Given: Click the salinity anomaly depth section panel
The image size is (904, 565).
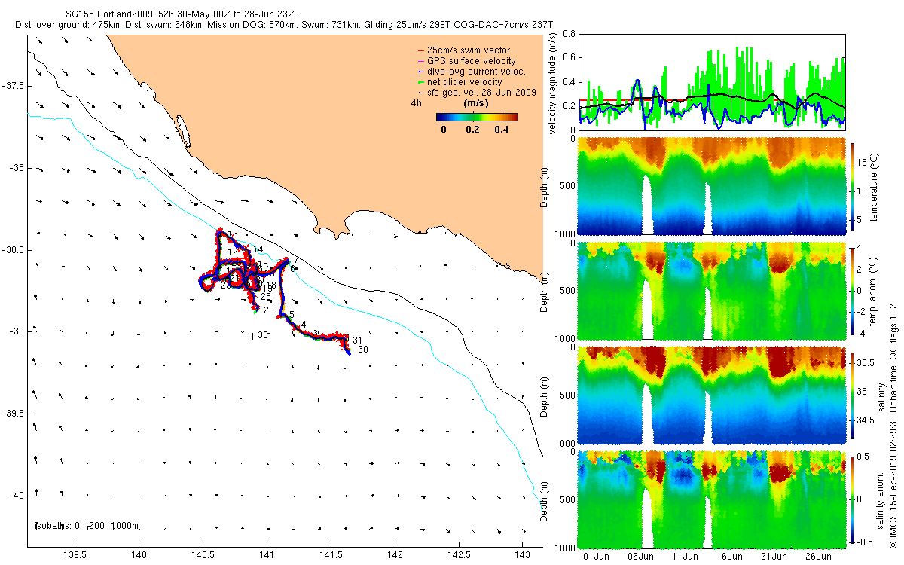Looking at the screenshot, I should tap(712, 498).
